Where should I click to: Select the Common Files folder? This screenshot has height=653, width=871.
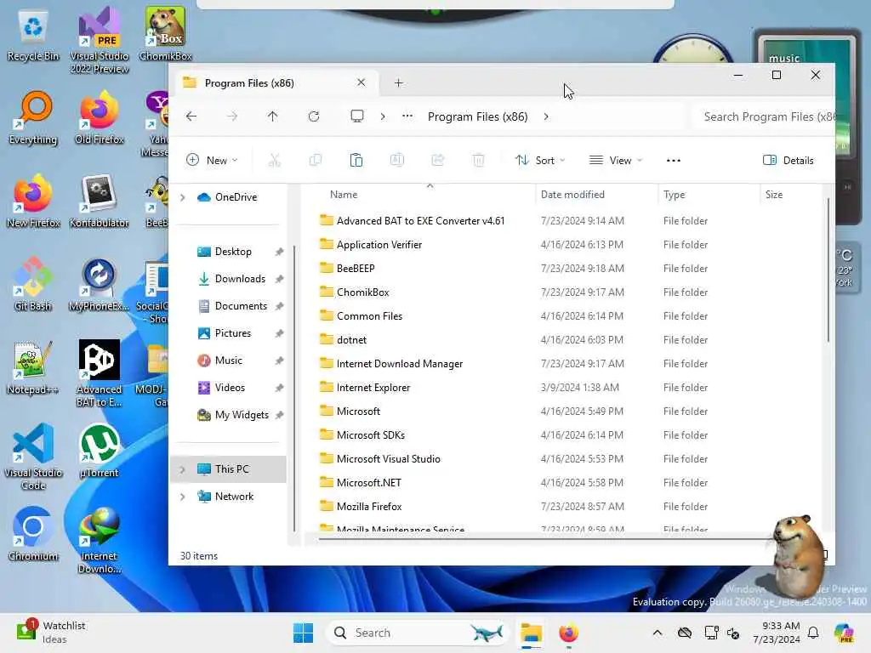pyautogui.click(x=369, y=316)
